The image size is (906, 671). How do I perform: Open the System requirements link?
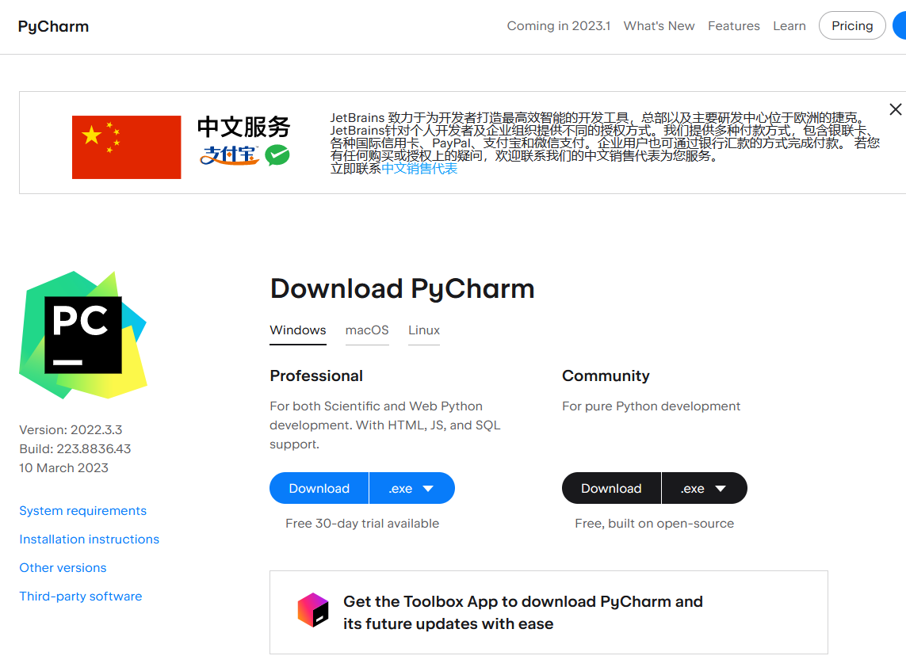pos(82,511)
